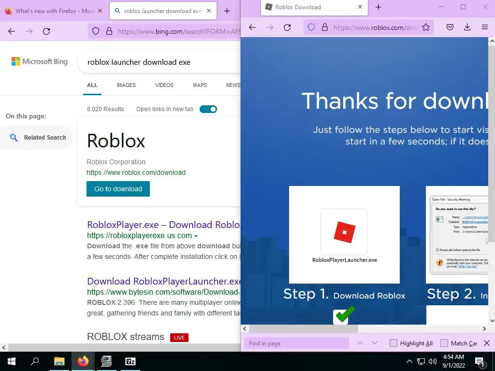The image size is (495, 371).
Task: Click Bing window horizontal scrollbar track
Action: [x=123, y=347]
